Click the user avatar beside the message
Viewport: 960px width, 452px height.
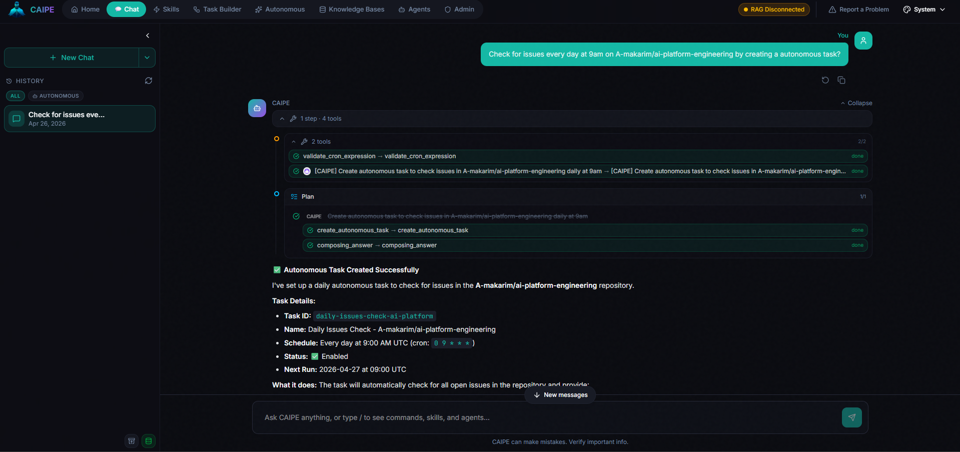coord(863,41)
